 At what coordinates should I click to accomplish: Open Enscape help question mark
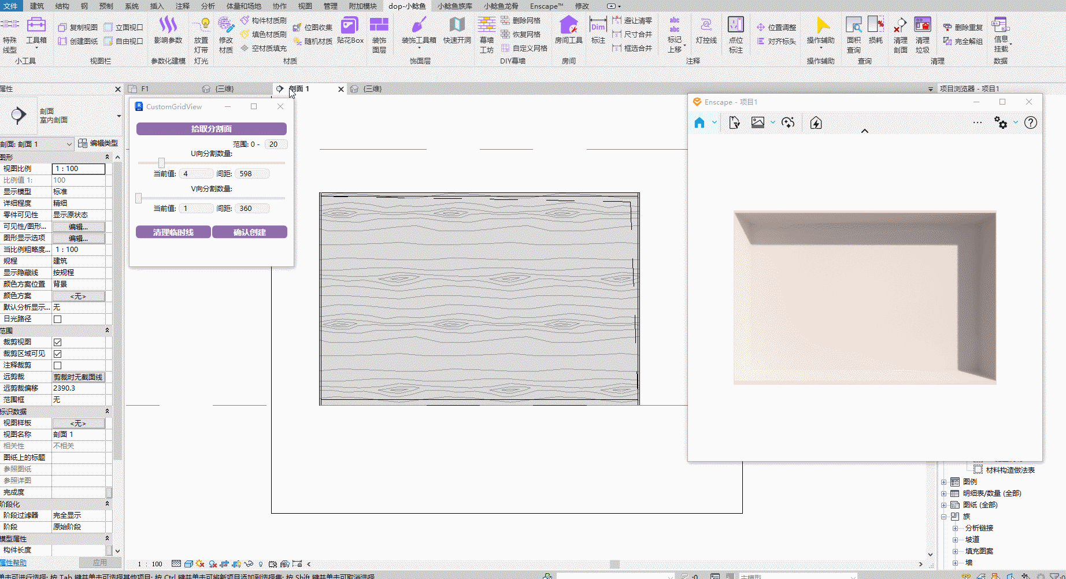pyautogui.click(x=1030, y=123)
